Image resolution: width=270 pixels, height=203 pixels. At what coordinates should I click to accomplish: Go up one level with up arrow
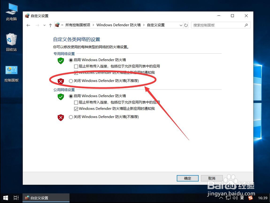50,25
